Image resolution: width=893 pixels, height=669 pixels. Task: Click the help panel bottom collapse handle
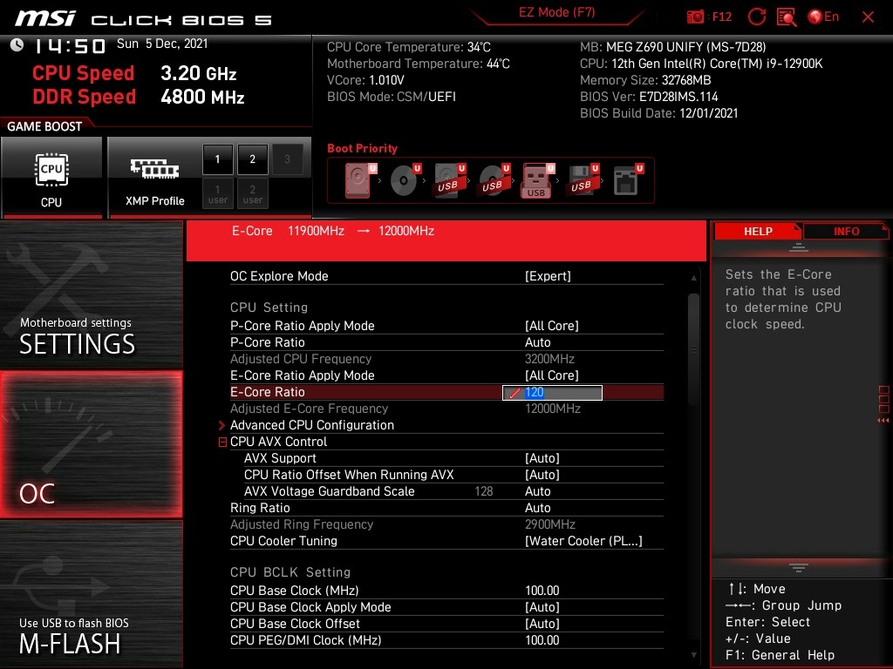pyautogui.click(x=799, y=567)
